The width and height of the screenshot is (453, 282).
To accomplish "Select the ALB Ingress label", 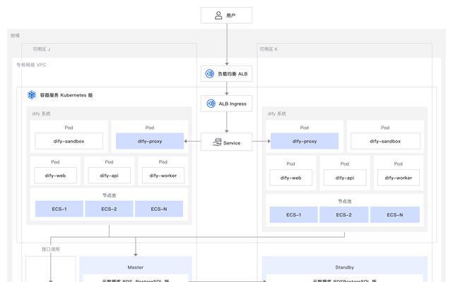I will [x=233, y=104].
